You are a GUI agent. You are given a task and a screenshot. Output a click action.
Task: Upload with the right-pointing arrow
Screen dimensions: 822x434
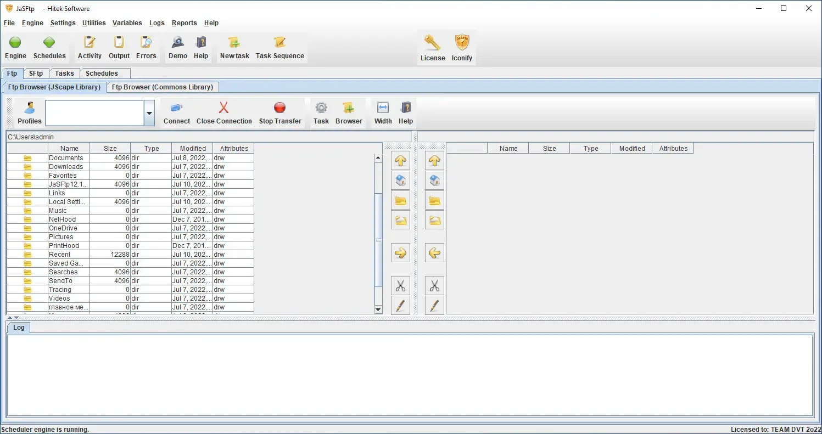click(x=400, y=253)
